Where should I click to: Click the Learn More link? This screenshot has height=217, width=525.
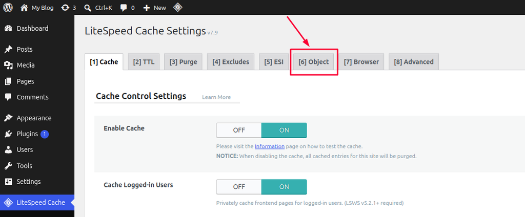pos(216,97)
